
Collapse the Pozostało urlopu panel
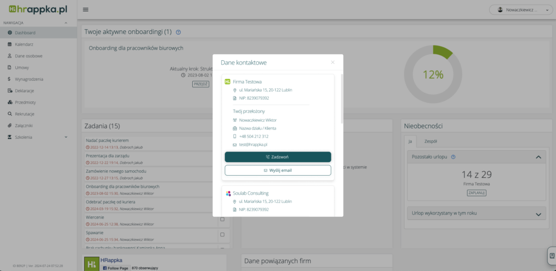pos(538,157)
